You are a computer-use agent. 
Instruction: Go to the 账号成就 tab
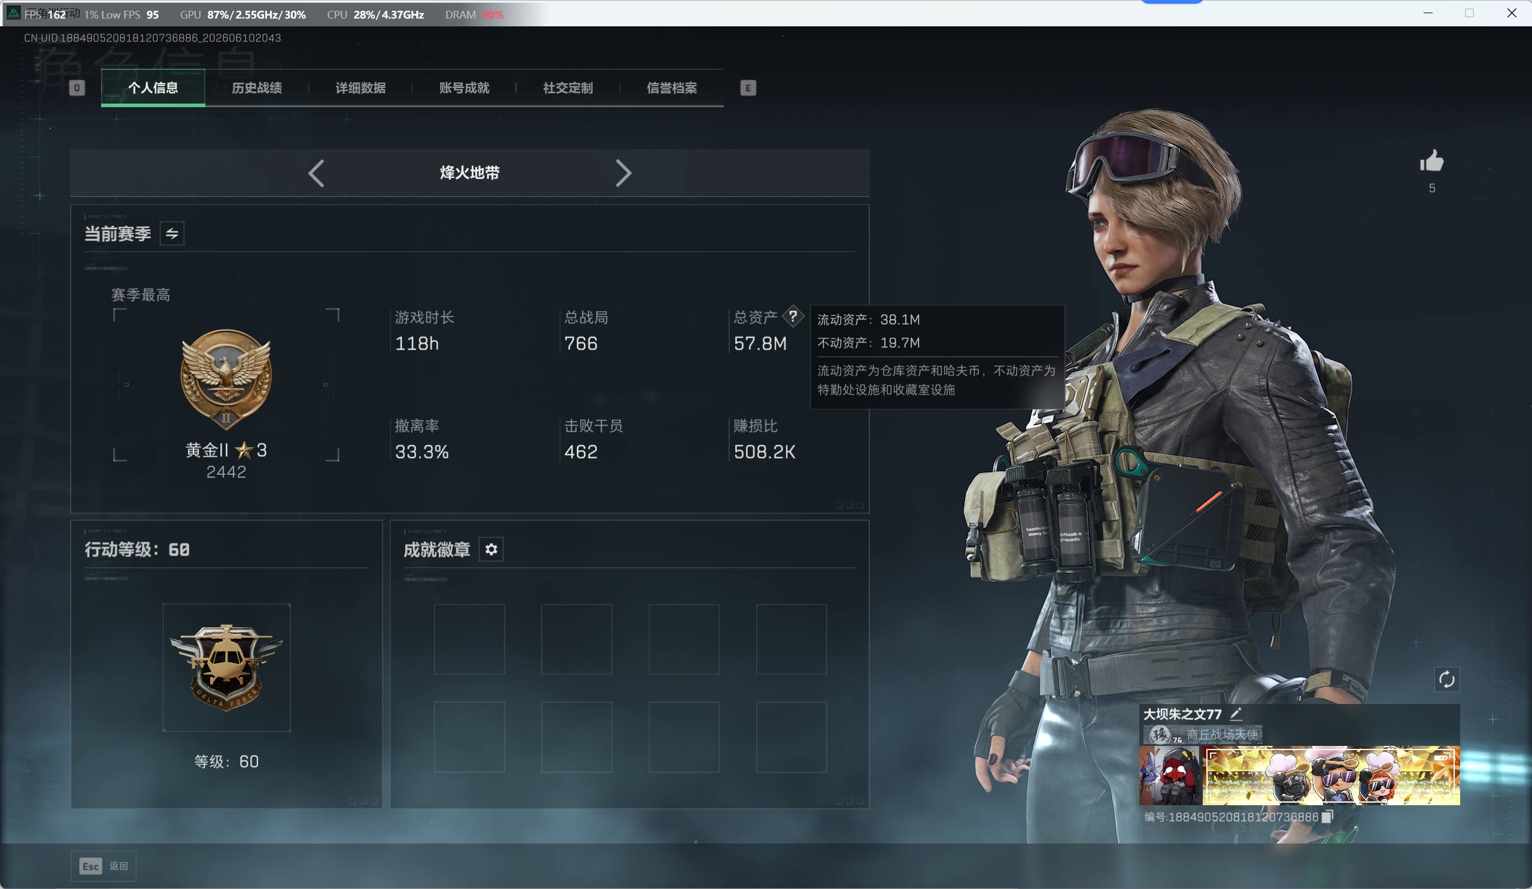point(465,88)
